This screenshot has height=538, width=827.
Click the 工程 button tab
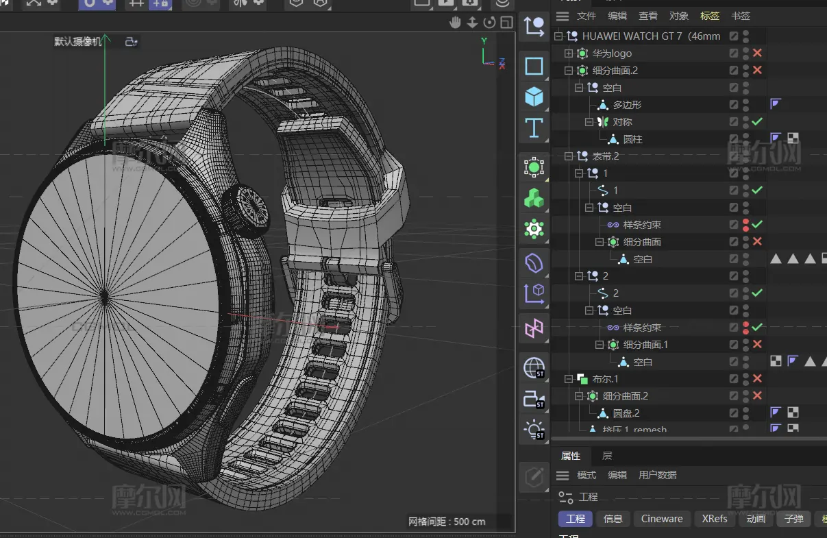click(576, 519)
